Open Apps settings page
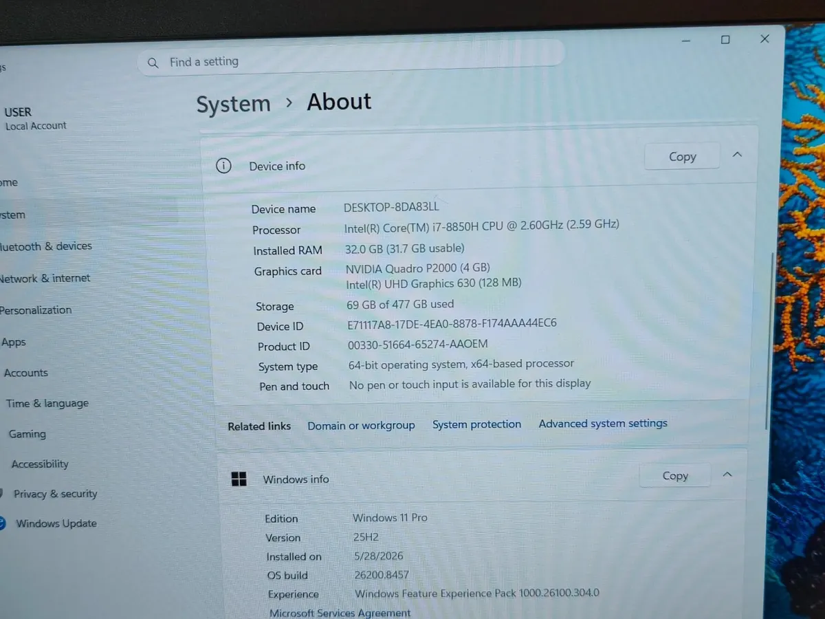The width and height of the screenshot is (825, 619). tap(14, 343)
